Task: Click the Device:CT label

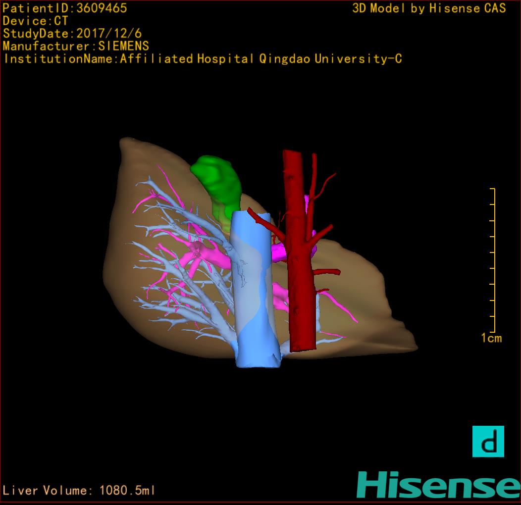Action: pyautogui.click(x=35, y=21)
